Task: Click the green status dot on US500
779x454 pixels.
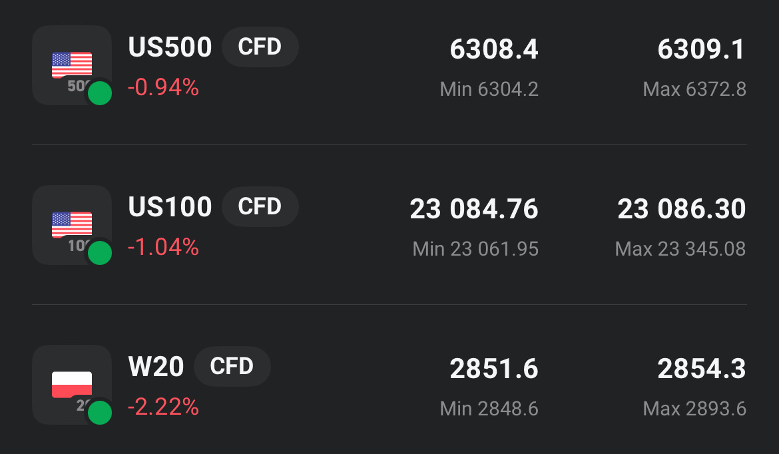Action: [100, 93]
